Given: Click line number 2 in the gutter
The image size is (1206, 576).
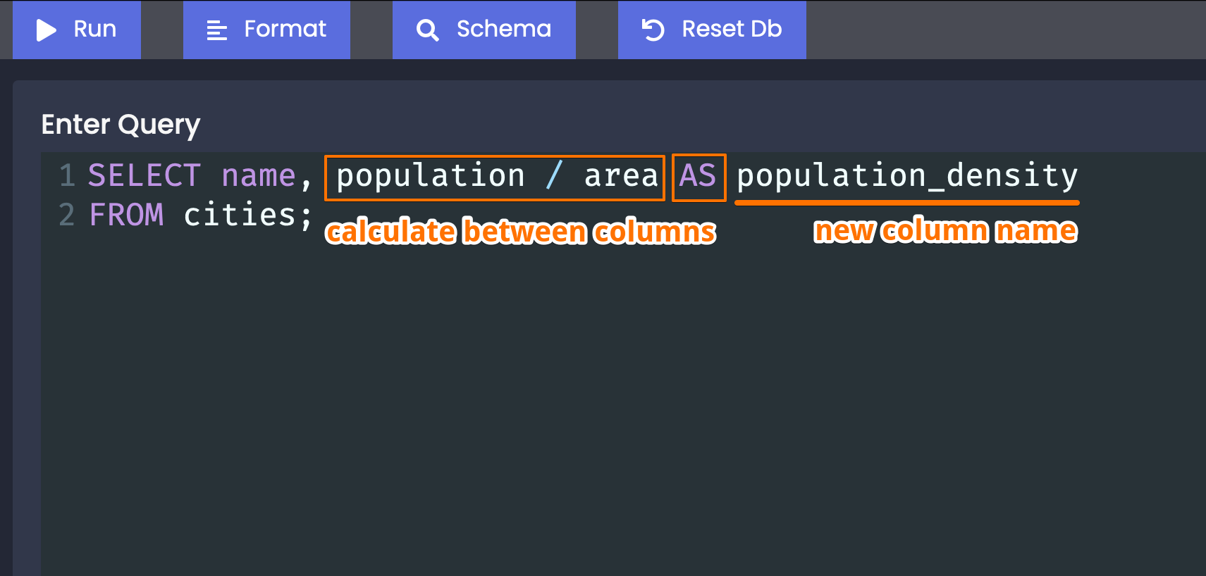Looking at the screenshot, I should click(67, 215).
